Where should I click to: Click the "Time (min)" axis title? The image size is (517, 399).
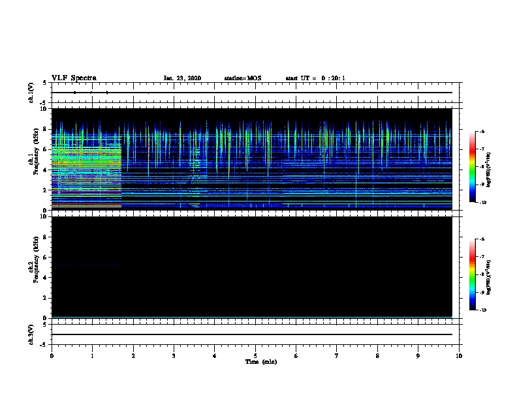pyautogui.click(x=261, y=362)
